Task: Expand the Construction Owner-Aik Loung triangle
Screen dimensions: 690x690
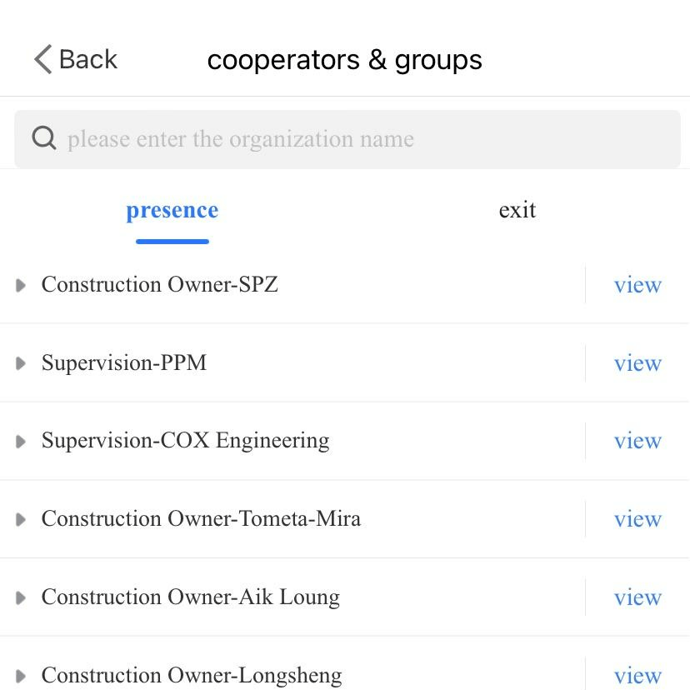Action: (x=21, y=598)
